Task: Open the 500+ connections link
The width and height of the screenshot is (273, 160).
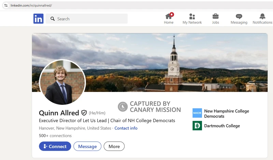Action: tap(55, 135)
